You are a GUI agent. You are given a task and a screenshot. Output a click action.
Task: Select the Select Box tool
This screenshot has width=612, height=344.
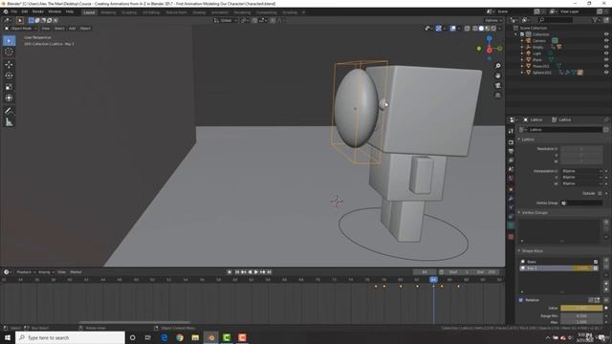coord(9,40)
